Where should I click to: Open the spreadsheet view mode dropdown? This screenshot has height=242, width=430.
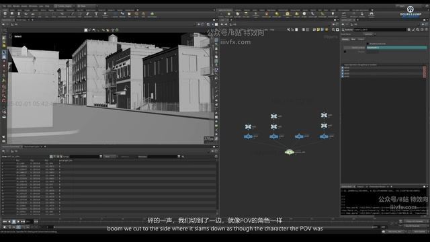click(110, 157)
